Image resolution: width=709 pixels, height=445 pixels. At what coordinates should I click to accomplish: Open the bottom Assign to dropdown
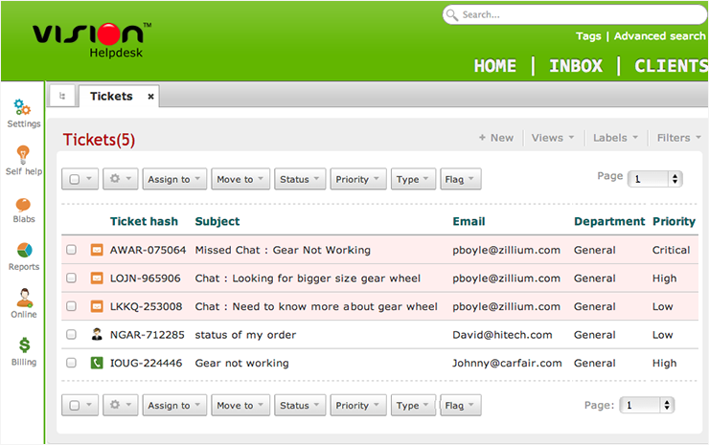coord(174,405)
